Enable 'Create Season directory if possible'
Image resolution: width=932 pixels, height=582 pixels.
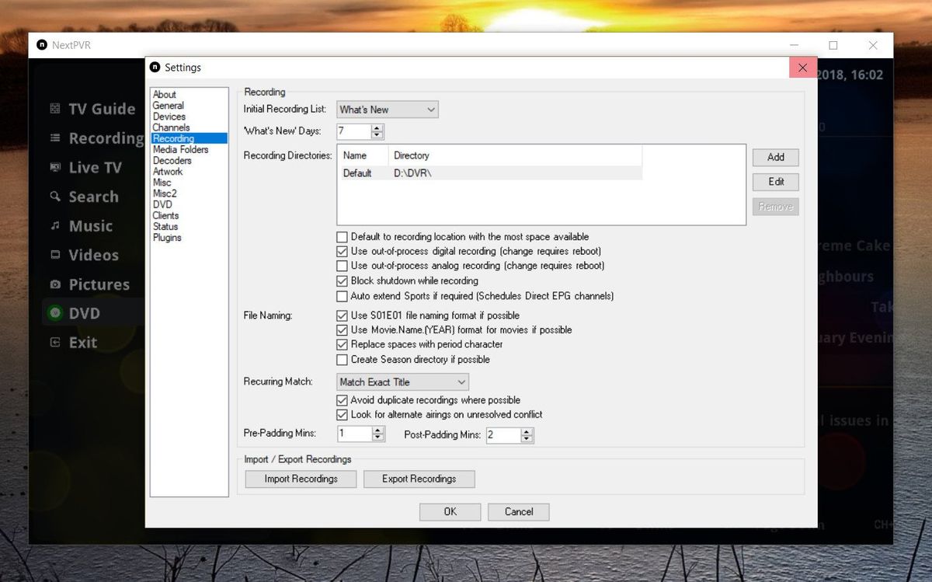pos(342,359)
